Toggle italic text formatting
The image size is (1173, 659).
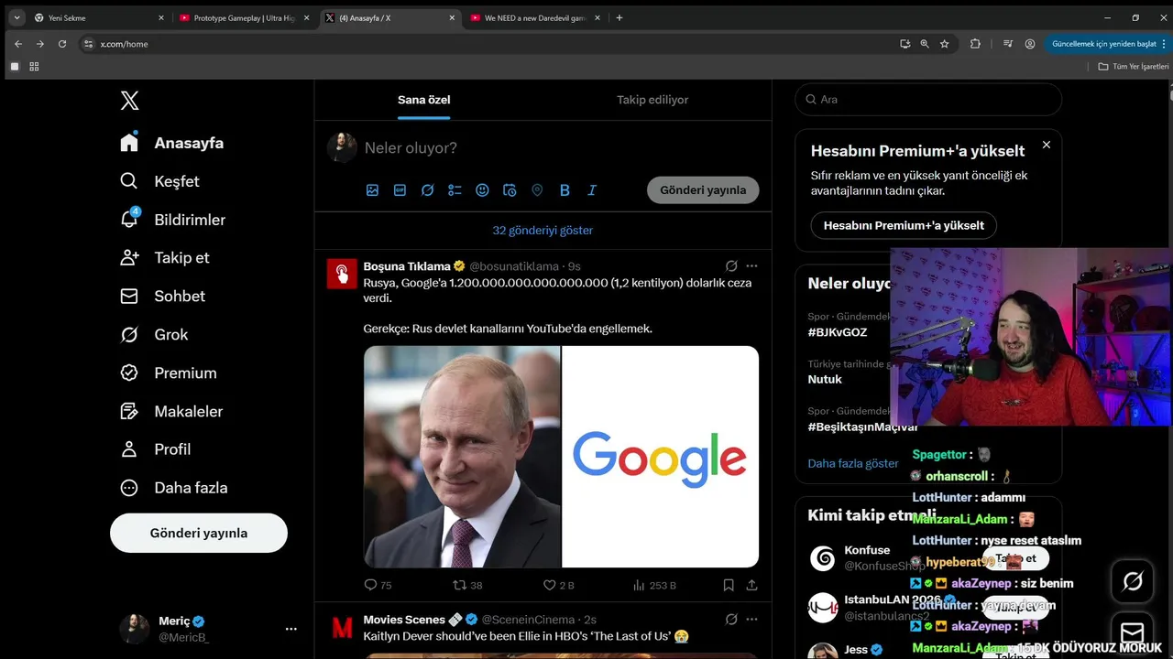pyautogui.click(x=592, y=190)
